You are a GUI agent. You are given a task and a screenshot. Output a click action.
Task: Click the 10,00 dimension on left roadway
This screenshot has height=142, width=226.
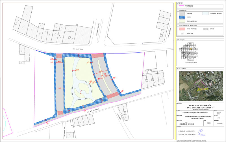[60, 88]
